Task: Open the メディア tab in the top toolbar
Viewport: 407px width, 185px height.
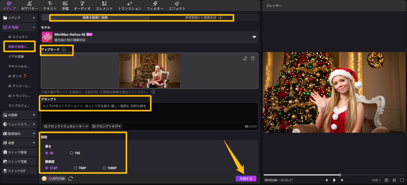Action: click(9, 6)
